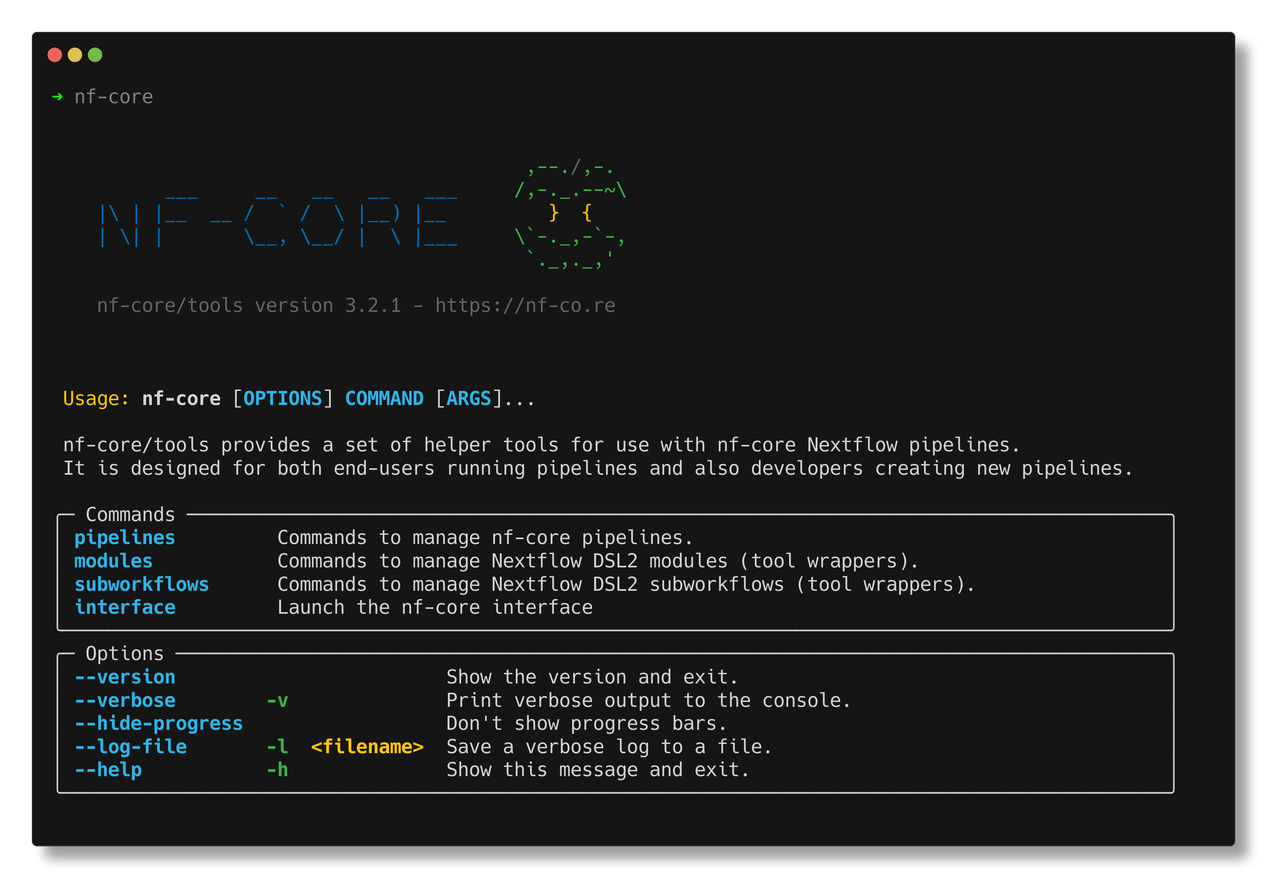Select the 'subworkflows' command name
The width and height of the screenshot is (1280, 891).
click(x=142, y=585)
